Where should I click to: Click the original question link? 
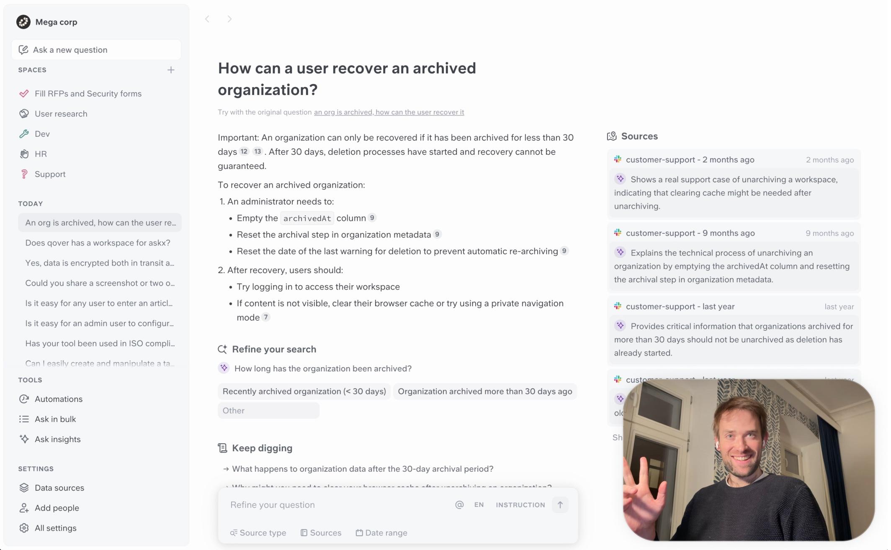click(x=389, y=112)
